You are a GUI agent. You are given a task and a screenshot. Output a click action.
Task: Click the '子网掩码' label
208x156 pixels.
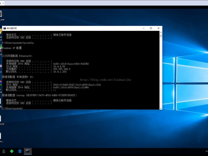click(11, 69)
